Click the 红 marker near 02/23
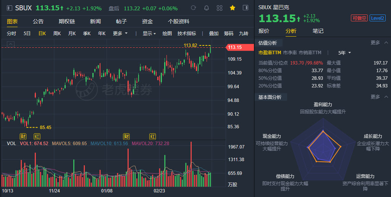 pyautogui.click(x=153, y=136)
